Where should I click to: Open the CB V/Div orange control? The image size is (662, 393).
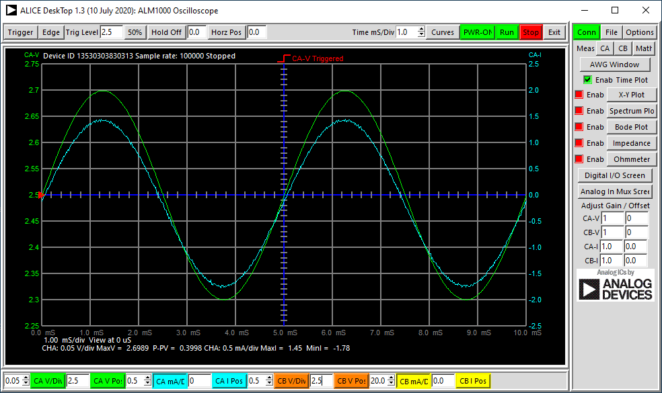point(292,380)
